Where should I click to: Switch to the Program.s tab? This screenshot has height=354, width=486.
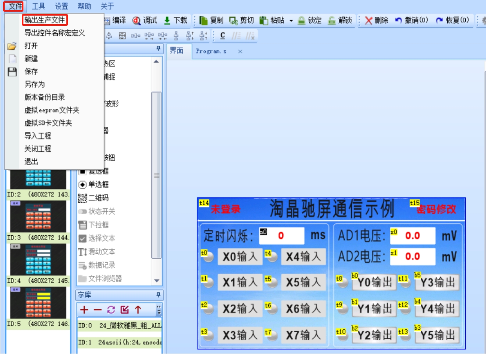point(211,51)
